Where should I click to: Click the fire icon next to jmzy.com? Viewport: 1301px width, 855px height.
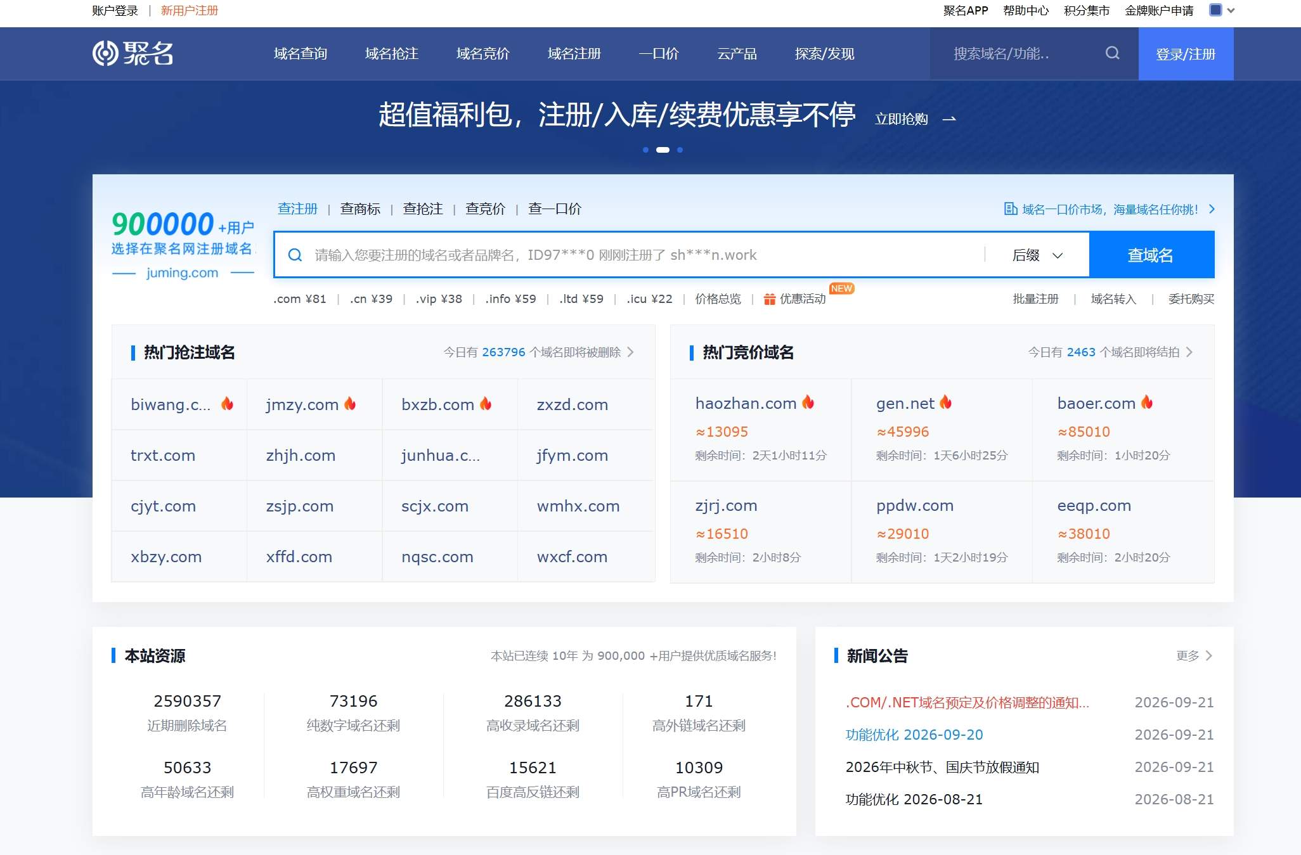click(350, 404)
